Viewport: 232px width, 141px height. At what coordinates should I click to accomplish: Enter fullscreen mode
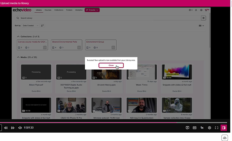pos(217,128)
